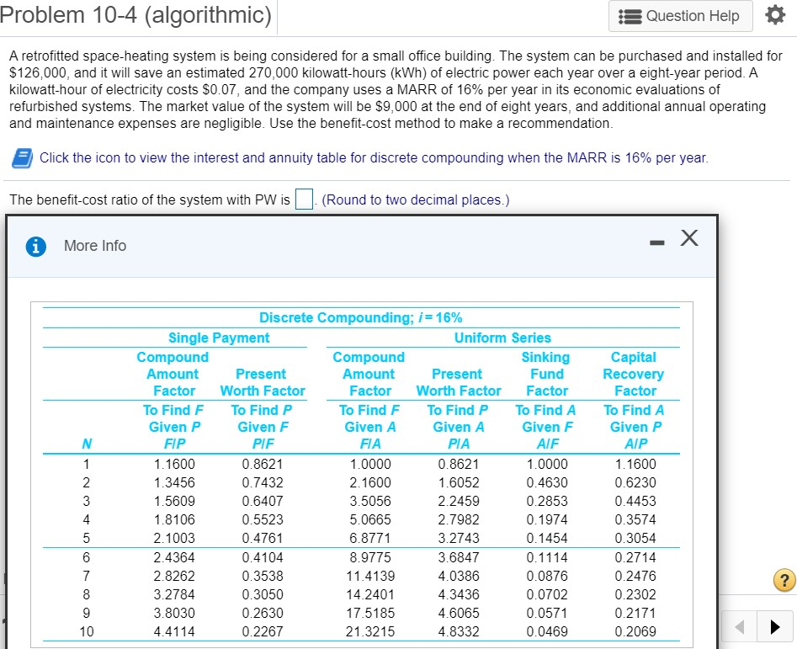Select the bulleted list icon on Question Help
The height and width of the screenshot is (649, 797).
tap(630, 15)
